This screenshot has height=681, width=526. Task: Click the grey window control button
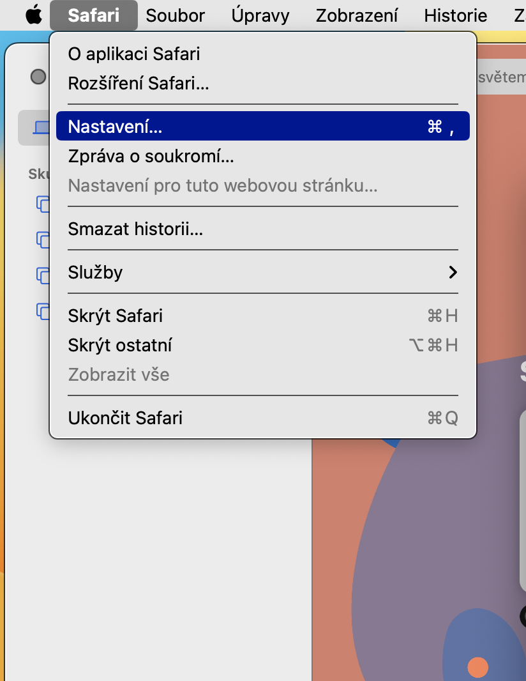[x=38, y=77]
